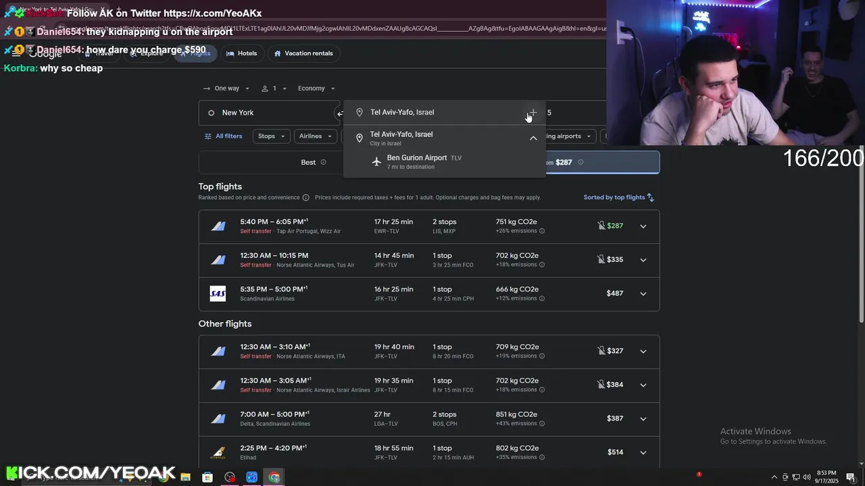Show info icon next to $287 tab
Image resolution: width=865 pixels, height=486 pixels.
pos(580,162)
